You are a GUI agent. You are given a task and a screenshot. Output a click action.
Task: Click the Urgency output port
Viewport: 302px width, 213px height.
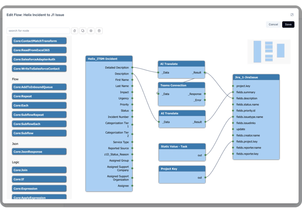tap(132, 98)
